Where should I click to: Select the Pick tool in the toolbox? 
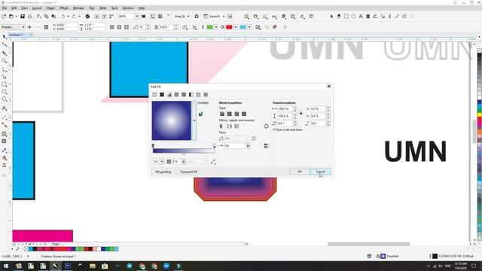click(5, 37)
